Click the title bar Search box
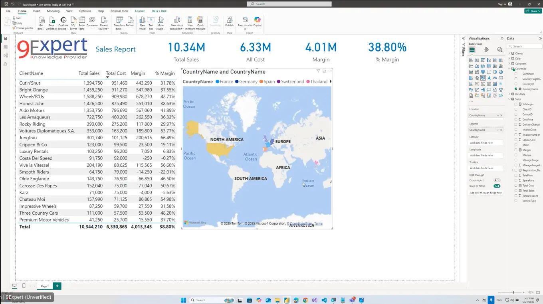Screen dimensions: 543x304 [x=289, y=4]
